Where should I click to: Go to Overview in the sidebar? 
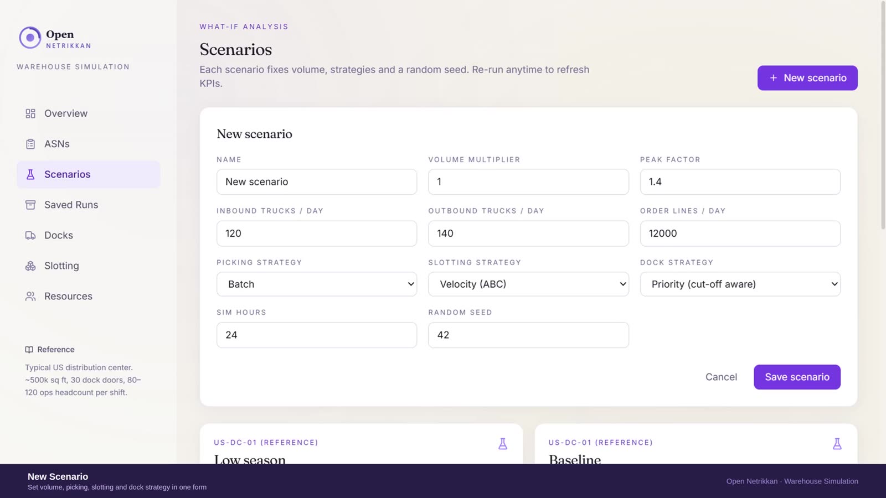tap(89, 113)
